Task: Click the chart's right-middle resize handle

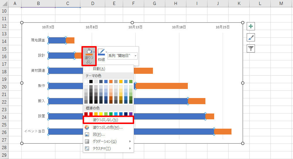Action: 243,83
